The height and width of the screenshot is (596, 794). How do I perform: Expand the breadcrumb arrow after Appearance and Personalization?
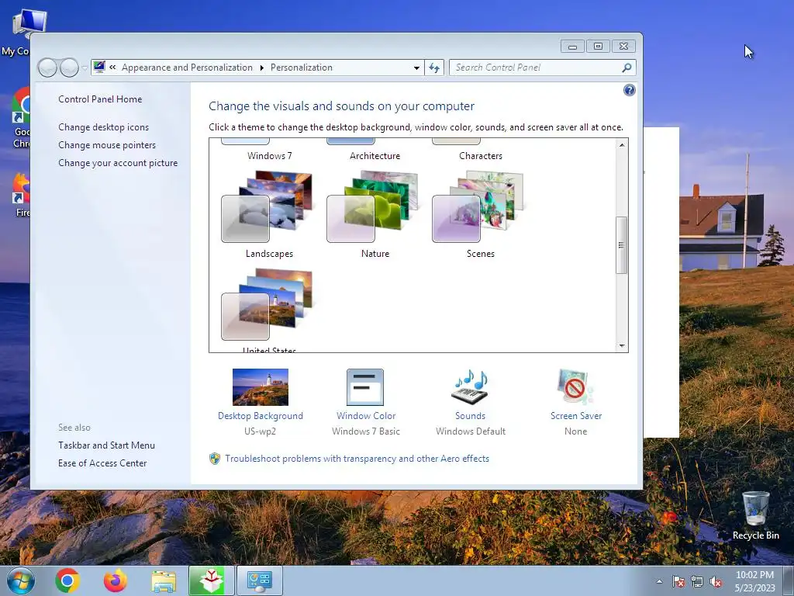[262, 68]
